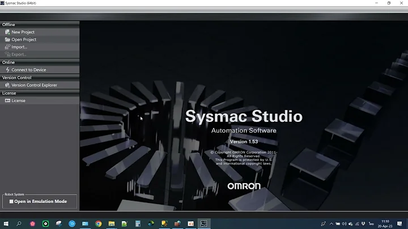Restore down the Sysmac Studio window
This screenshot has width=408, height=229.
pyautogui.click(x=389, y=3)
